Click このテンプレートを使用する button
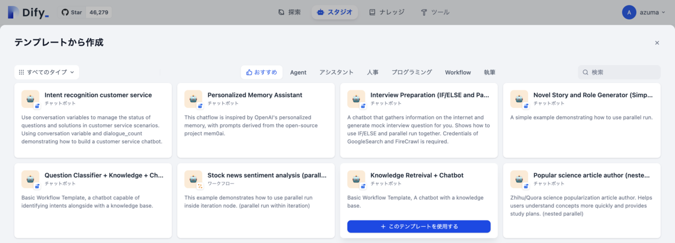Screen dimensions: 675x243 point(418,226)
